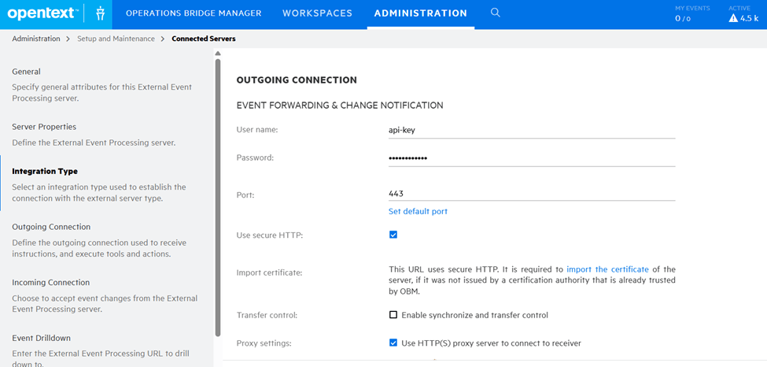The image size is (767, 367).
Task: Uncheck the Use secure HTTP checkbox
Action: 393,235
